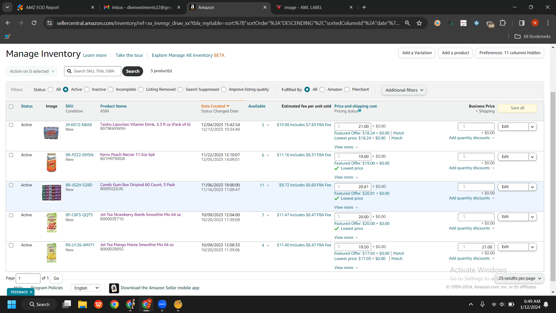
Task: Expand quantity discounts for Jet Tea Mango Mania
Action: tap(472, 259)
